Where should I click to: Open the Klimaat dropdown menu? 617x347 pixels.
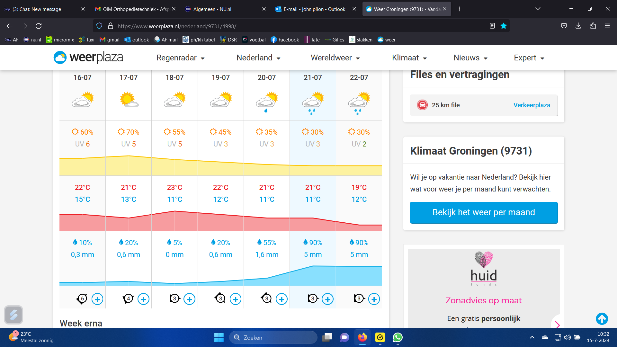[x=409, y=58]
